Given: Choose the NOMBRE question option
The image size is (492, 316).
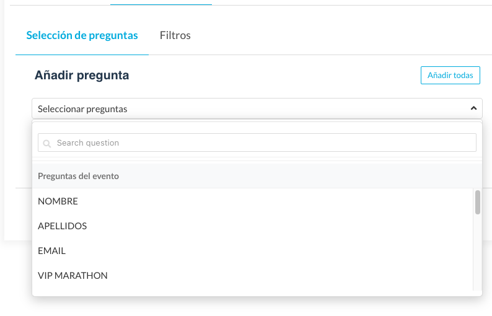Looking at the screenshot, I should pyautogui.click(x=58, y=201).
